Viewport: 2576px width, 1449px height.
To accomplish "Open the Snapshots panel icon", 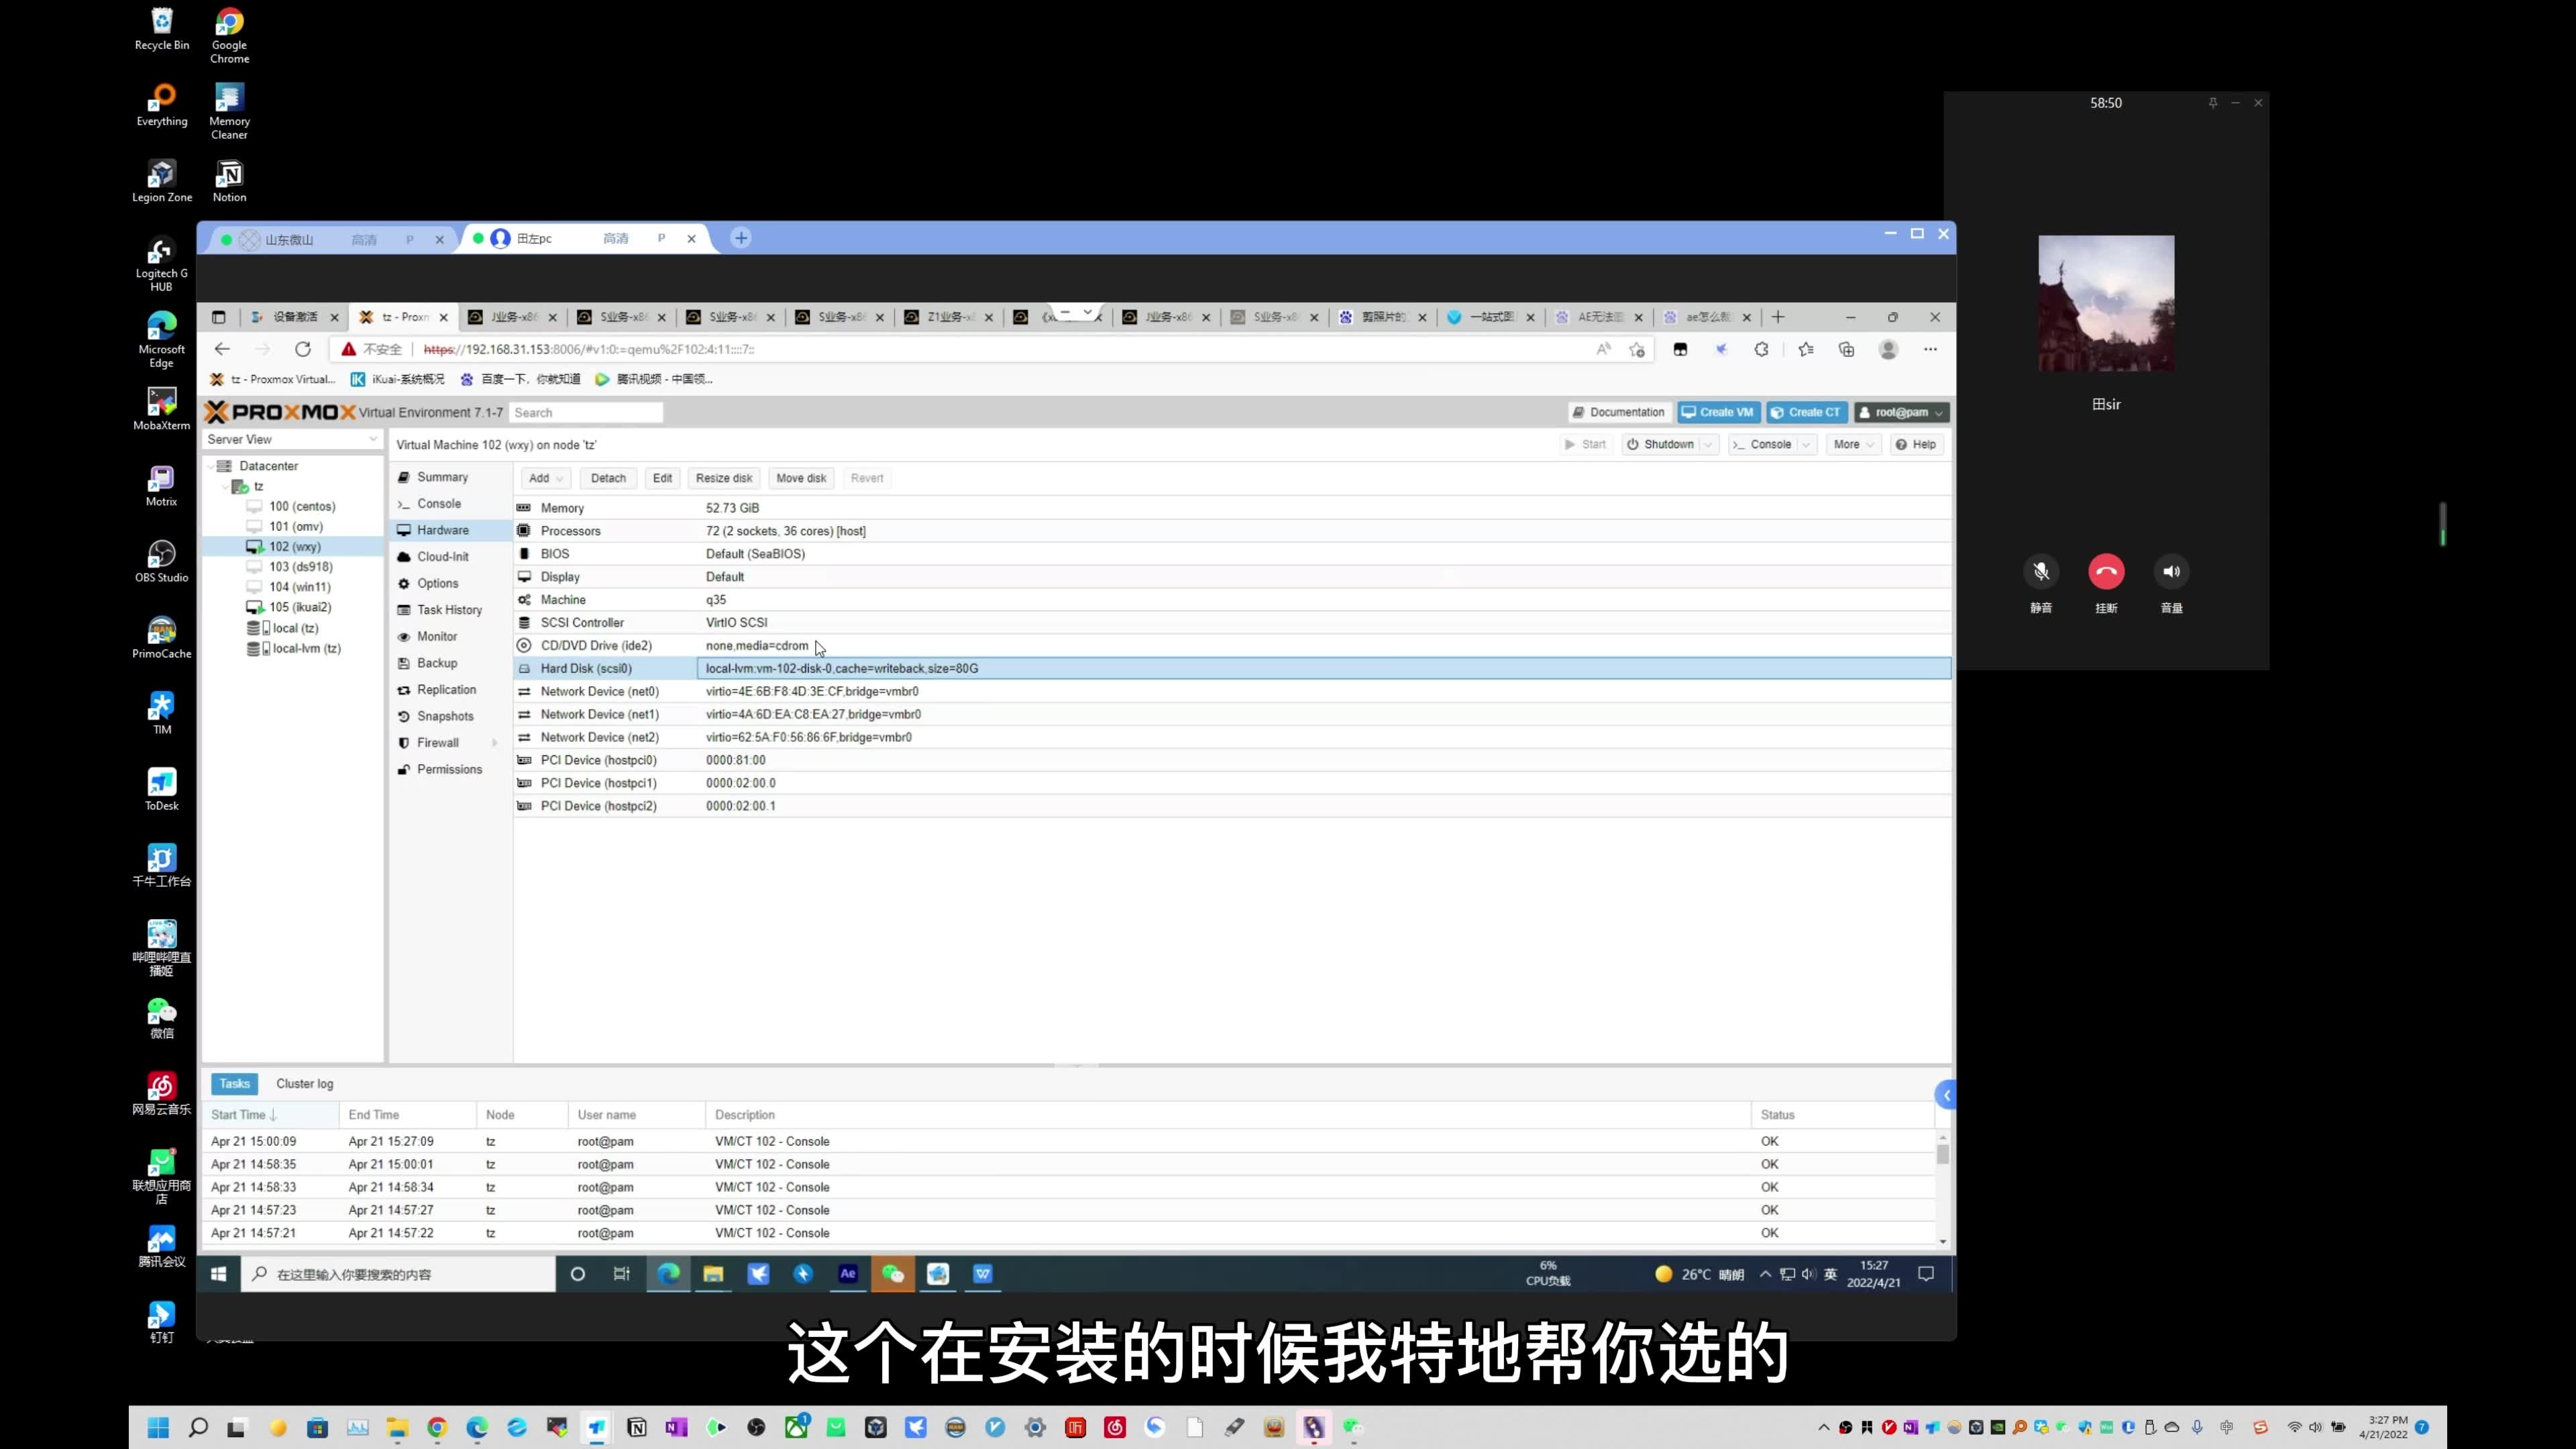I will click(x=405, y=714).
